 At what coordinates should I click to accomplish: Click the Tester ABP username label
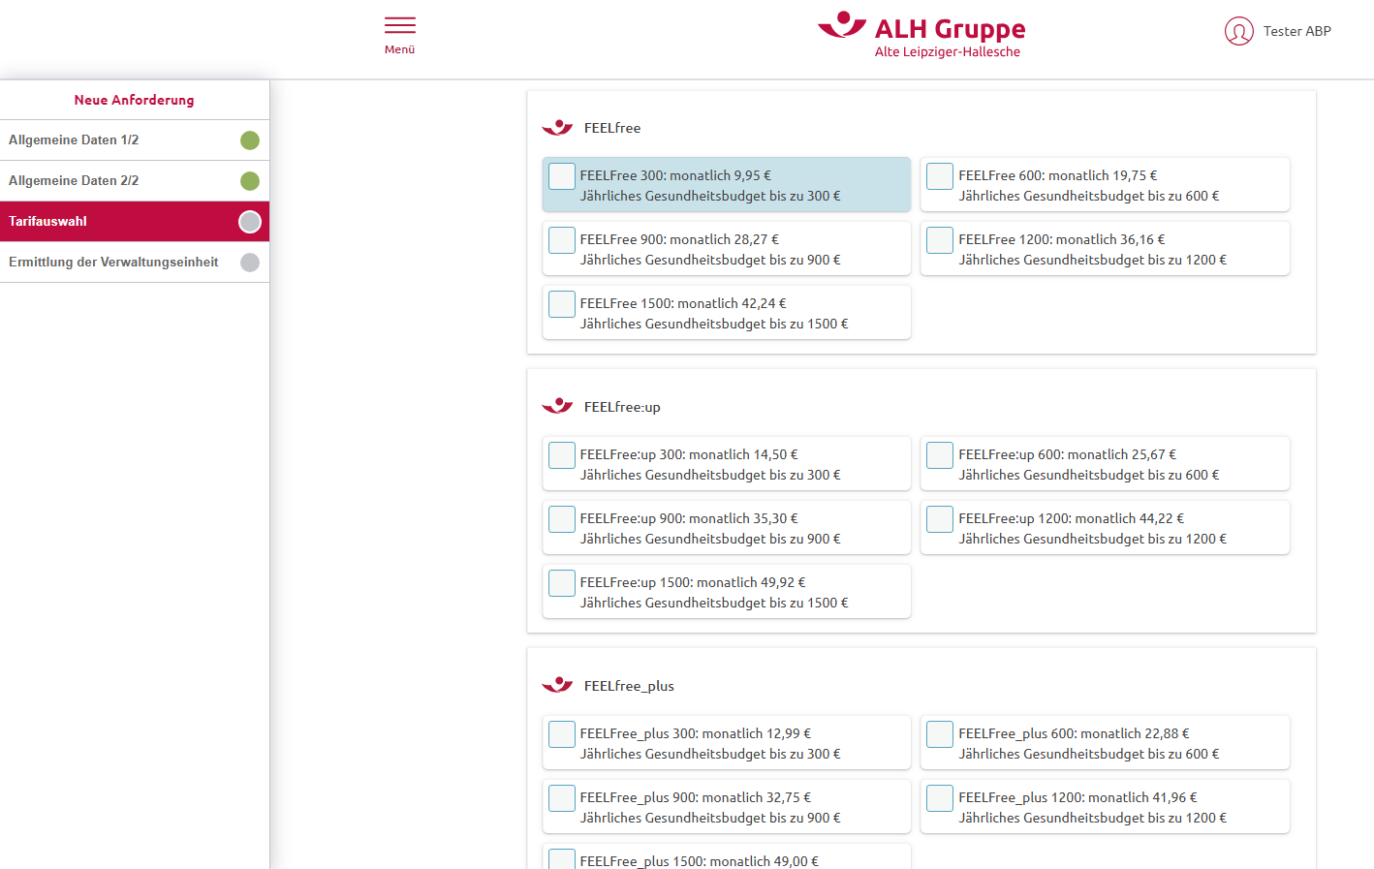click(1296, 31)
